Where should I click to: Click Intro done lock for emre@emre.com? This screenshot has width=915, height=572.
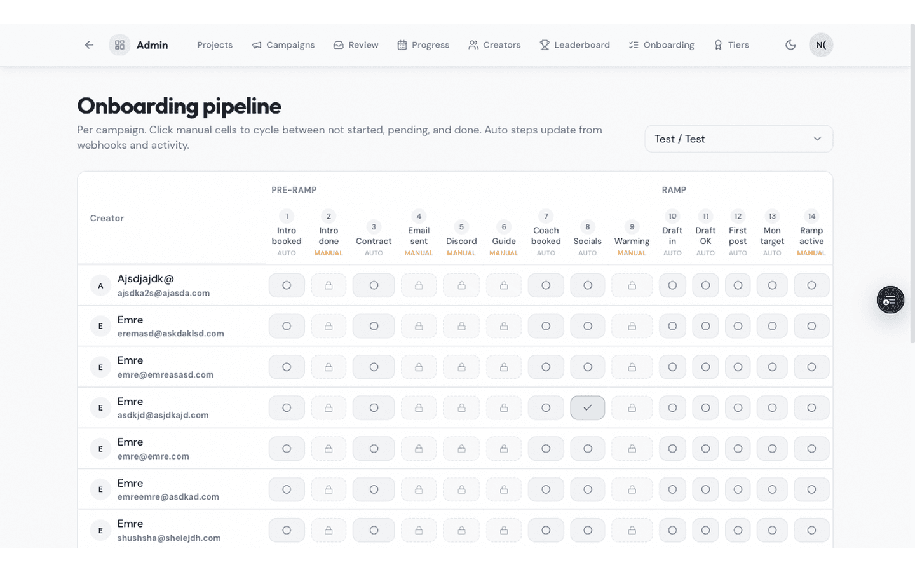329,449
